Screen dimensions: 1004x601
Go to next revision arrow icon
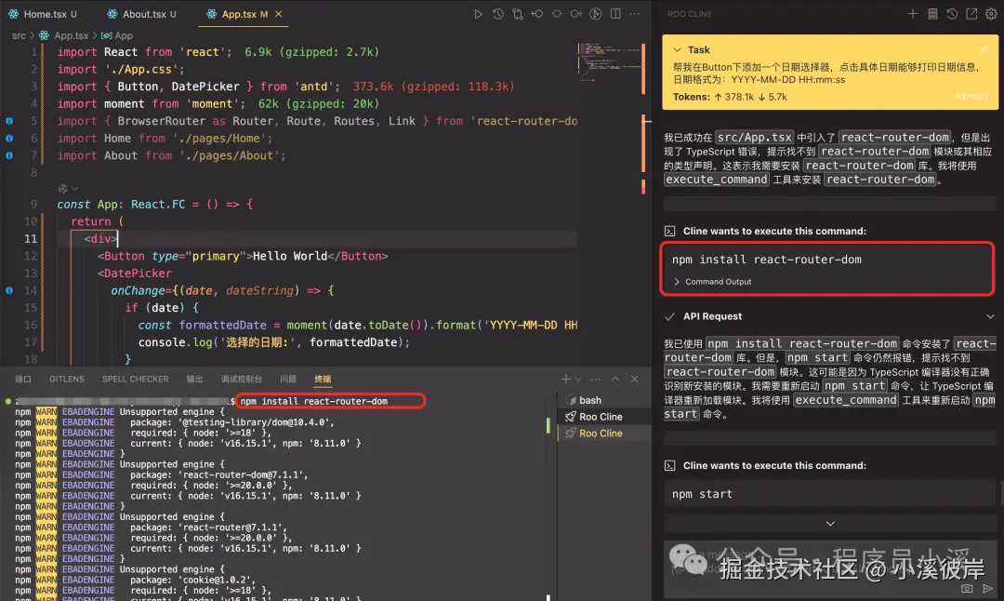pos(575,14)
